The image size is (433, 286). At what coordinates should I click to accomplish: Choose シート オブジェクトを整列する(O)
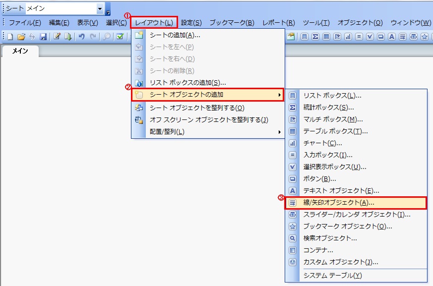[x=208, y=108]
